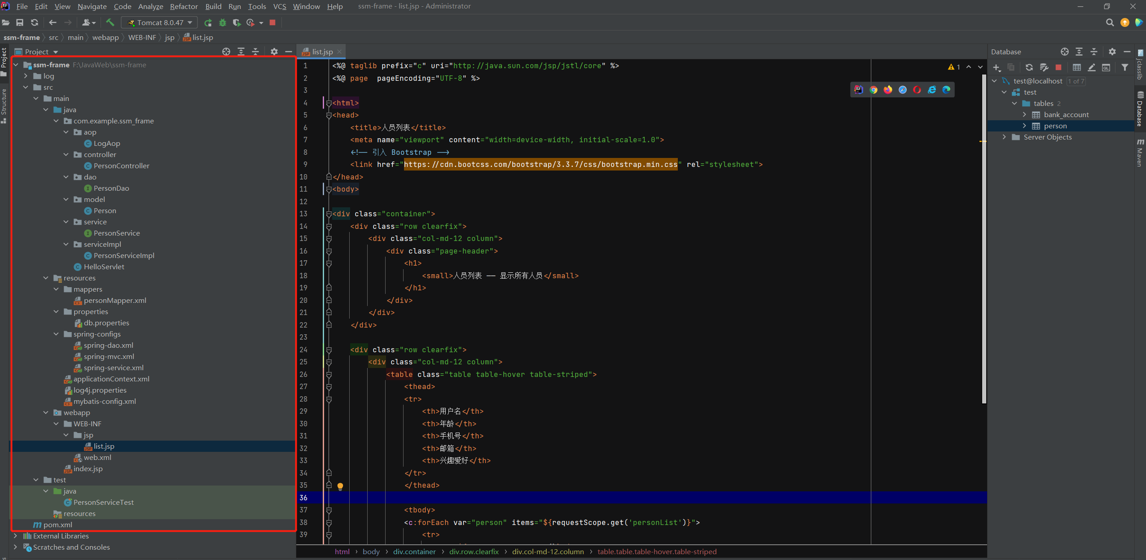The image size is (1146, 560).
Task: Select pom.xml in project tree
Action: tap(57, 525)
